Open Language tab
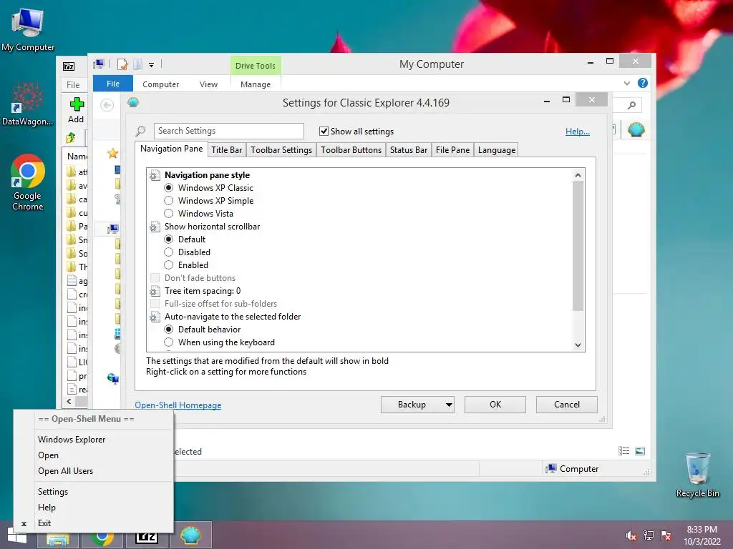733x549 pixels. click(x=497, y=150)
